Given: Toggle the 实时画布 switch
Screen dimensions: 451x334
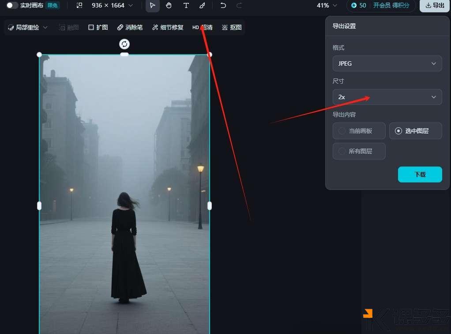Looking at the screenshot, I should point(12,5).
